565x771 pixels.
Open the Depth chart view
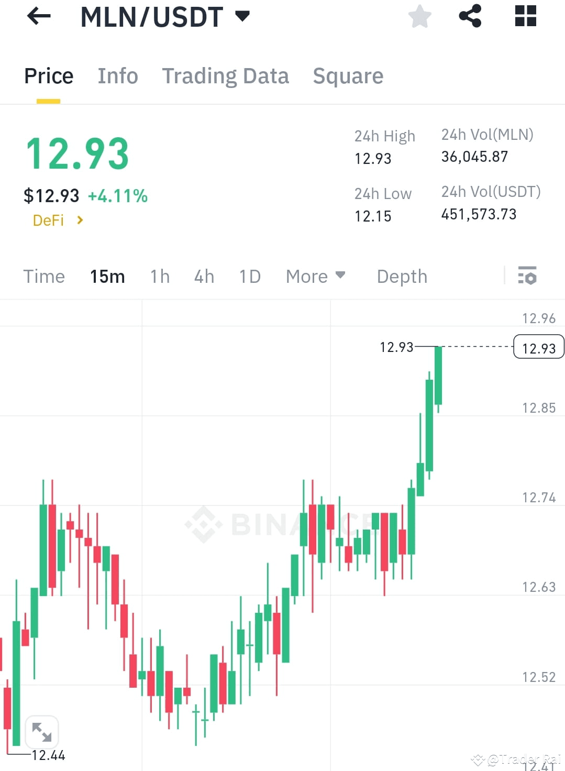point(401,276)
